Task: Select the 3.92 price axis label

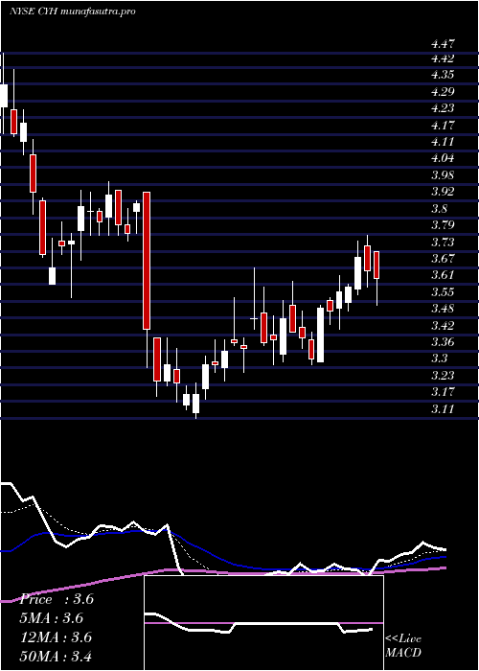Action: (x=443, y=192)
